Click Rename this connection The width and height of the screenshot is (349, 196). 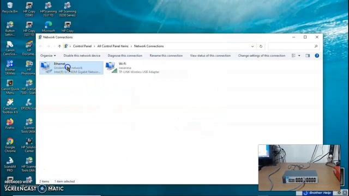pos(166,56)
